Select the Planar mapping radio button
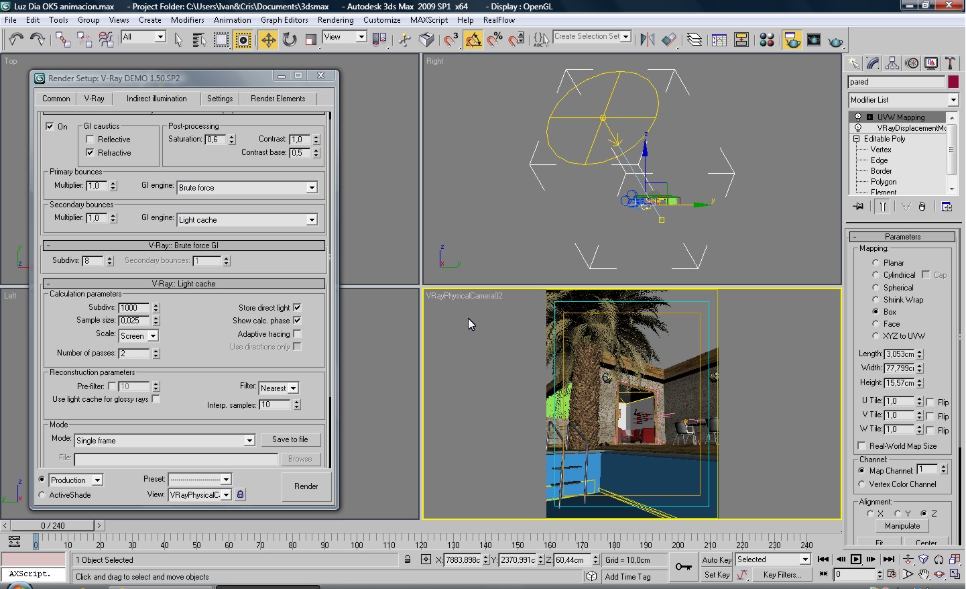The width and height of the screenshot is (966, 589). 876,263
